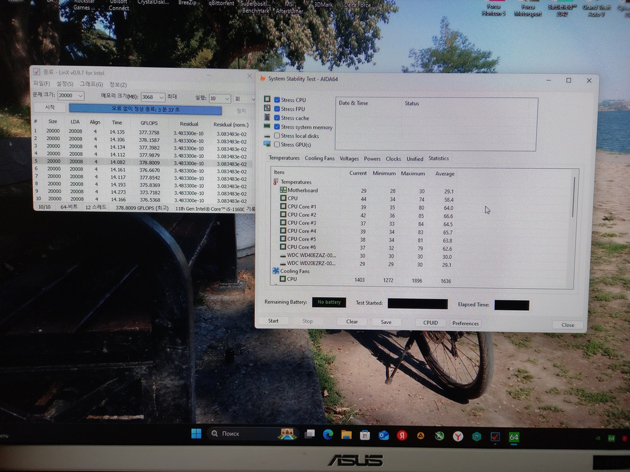The height and width of the screenshot is (472, 630).
Task: Open File Explorer from the taskbar
Action: coord(347,435)
